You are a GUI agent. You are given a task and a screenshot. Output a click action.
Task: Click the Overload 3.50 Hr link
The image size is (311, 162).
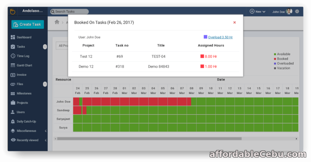tap(220, 37)
